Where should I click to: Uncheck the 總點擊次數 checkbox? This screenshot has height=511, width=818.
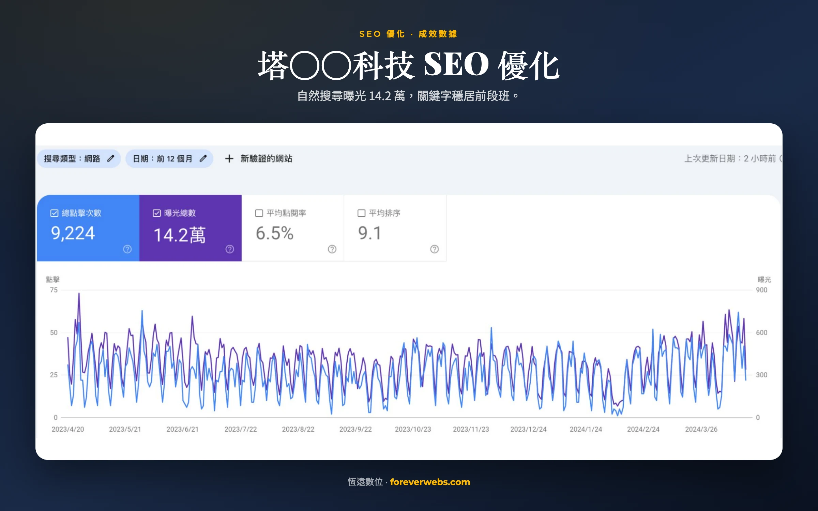[x=54, y=213]
